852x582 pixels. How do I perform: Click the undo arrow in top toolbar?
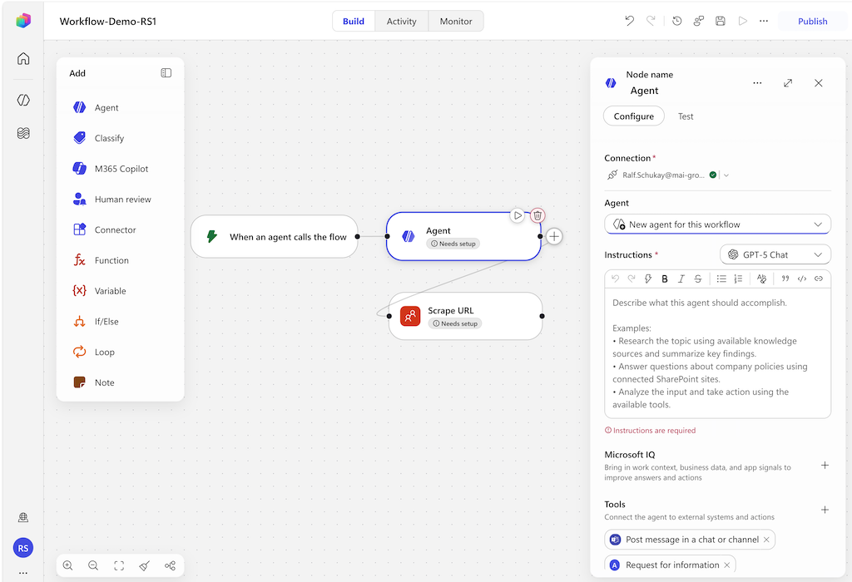pos(629,21)
